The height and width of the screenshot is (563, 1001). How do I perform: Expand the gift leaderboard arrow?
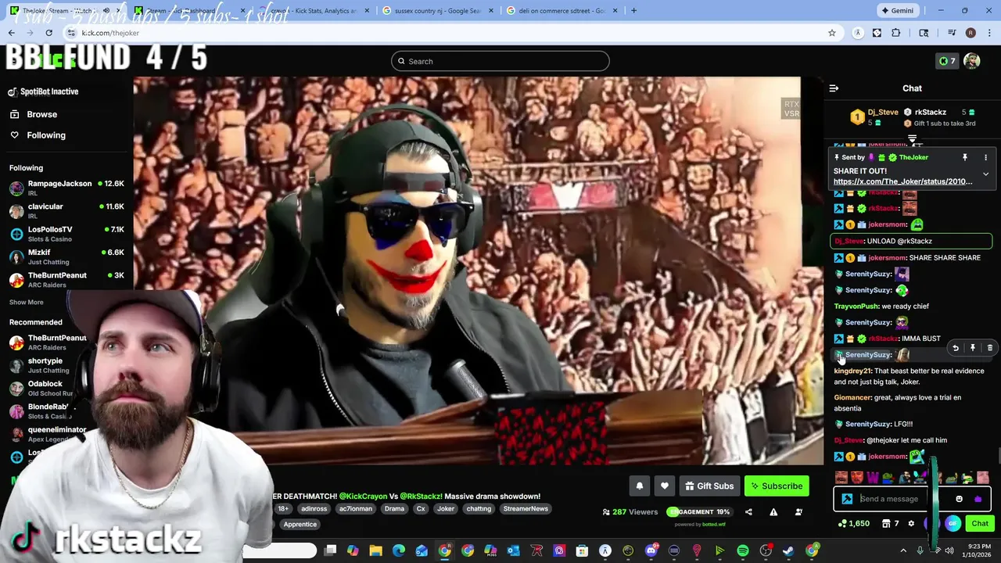click(912, 138)
